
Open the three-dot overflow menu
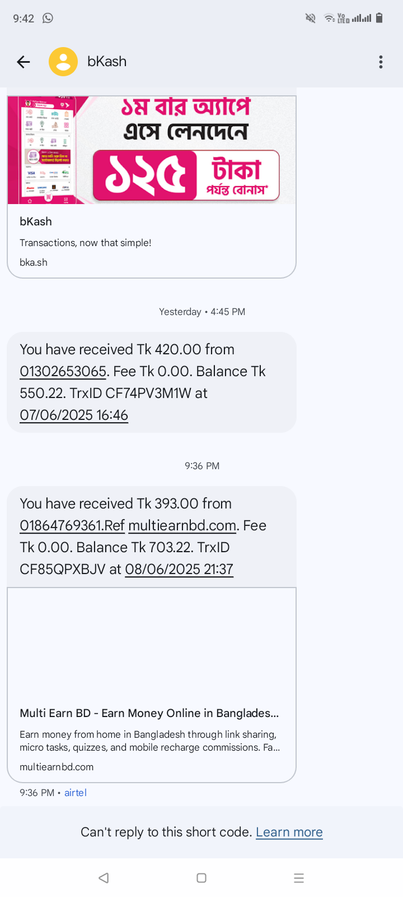[x=381, y=62]
